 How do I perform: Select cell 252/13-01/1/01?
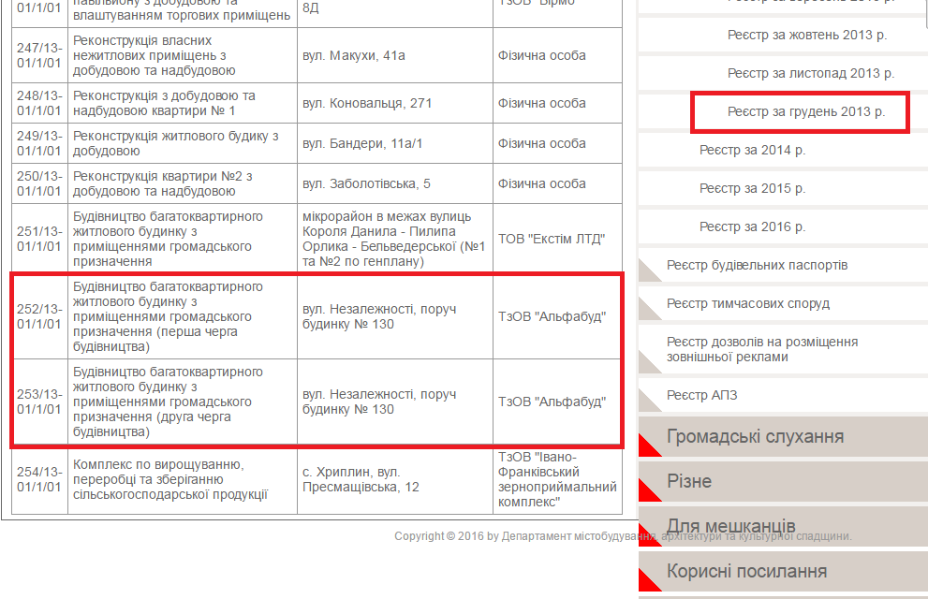tap(39, 317)
